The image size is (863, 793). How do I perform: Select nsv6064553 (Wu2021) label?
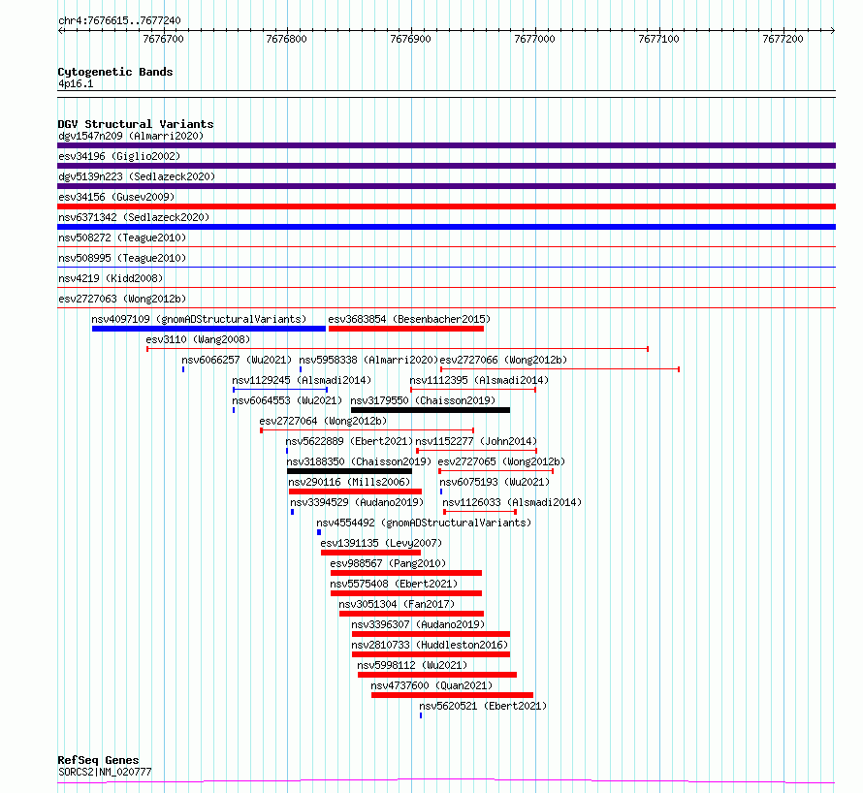[287, 400]
